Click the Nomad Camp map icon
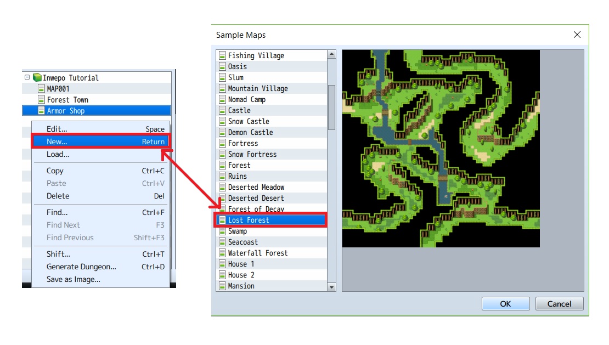 click(x=222, y=99)
